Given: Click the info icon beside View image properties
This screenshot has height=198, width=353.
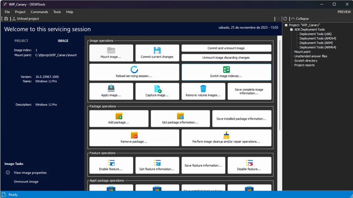Looking at the screenshot, I should [8, 173].
